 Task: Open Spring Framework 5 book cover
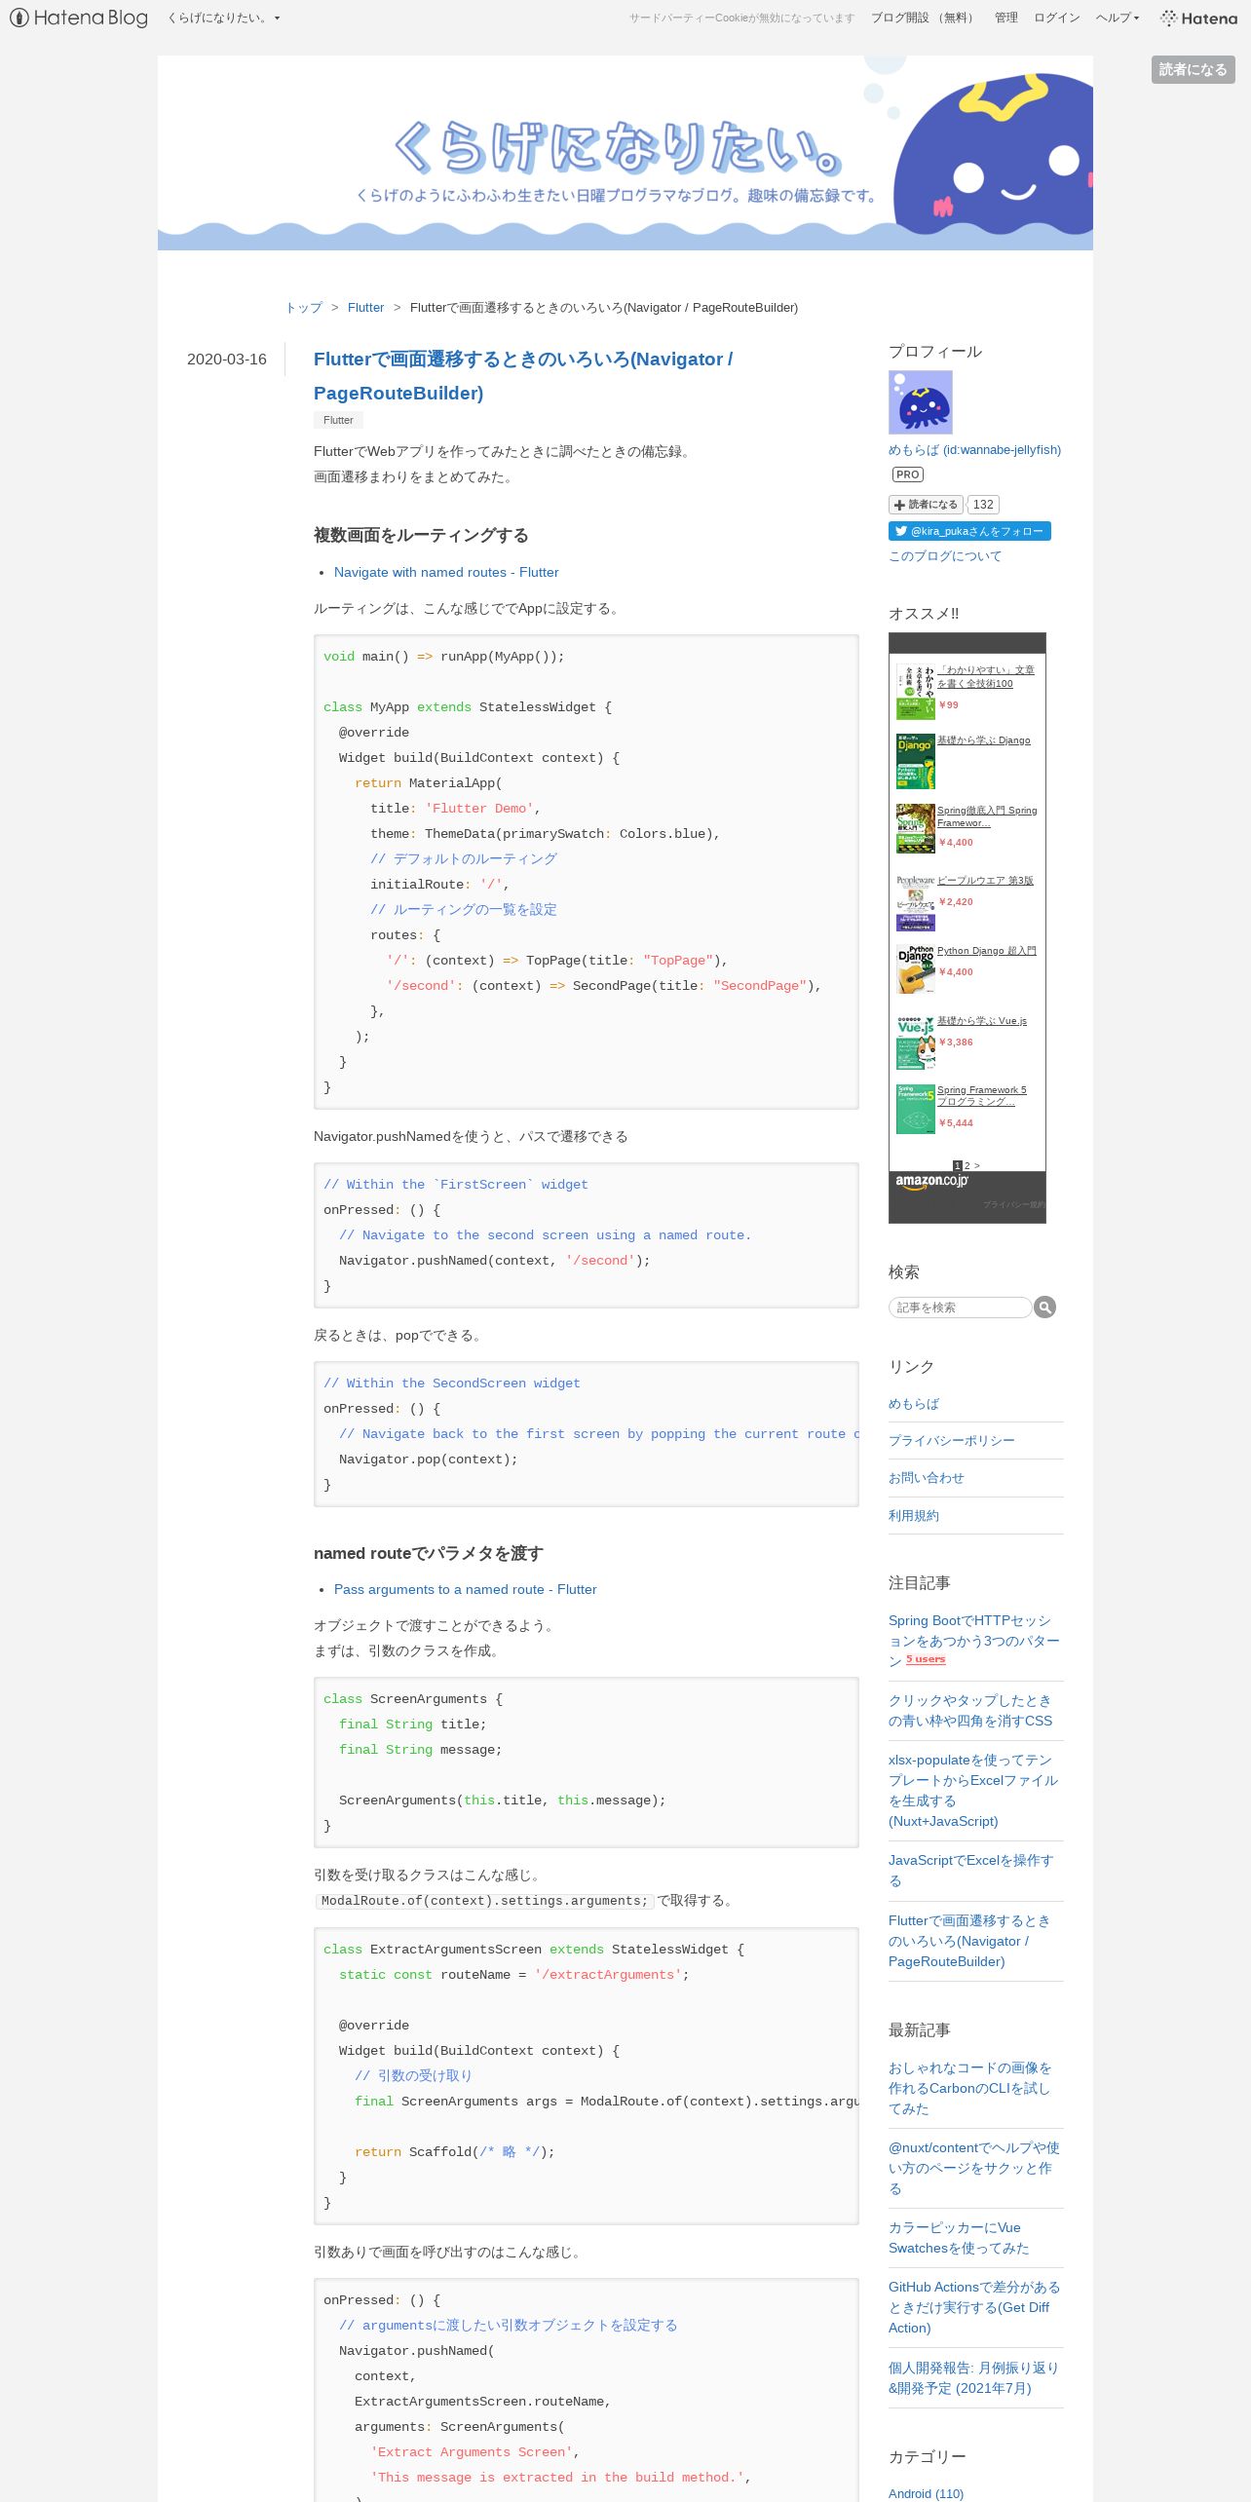pos(915,1109)
